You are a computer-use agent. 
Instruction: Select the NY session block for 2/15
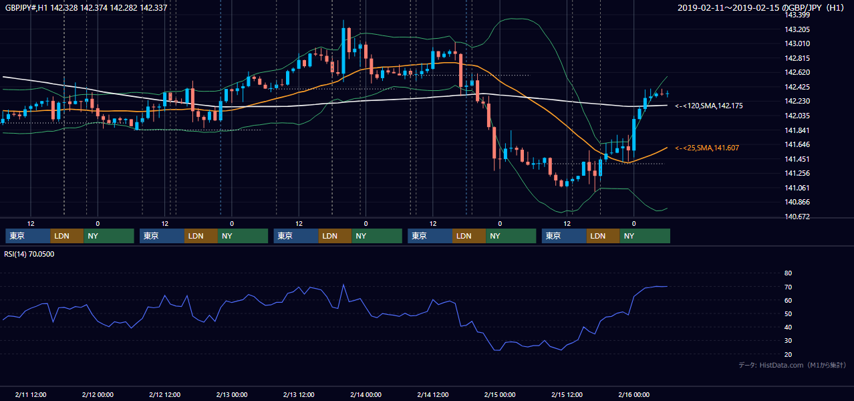point(645,236)
